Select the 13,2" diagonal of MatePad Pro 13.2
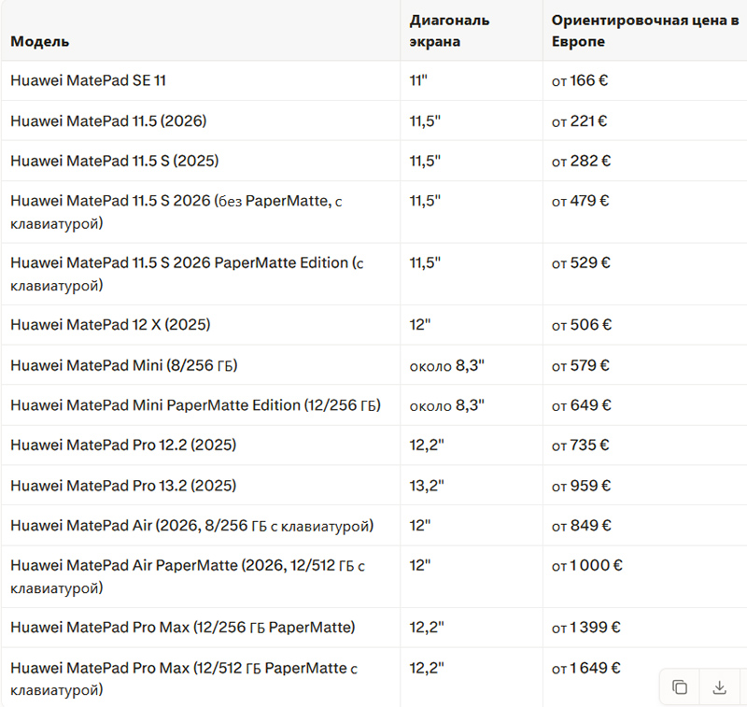The height and width of the screenshot is (707, 747). tap(427, 486)
